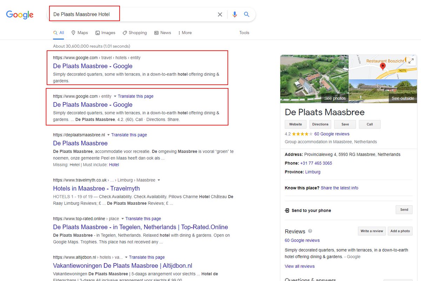
Task: Translate the deplaatsmaasbree.nl page
Action: (x=129, y=135)
